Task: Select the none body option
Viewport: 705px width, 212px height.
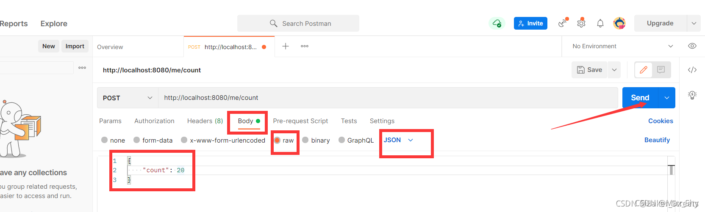Action: pyautogui.click(x=113, y=140)
